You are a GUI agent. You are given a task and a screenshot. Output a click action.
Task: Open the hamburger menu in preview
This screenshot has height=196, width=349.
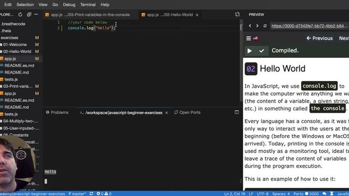249,38
